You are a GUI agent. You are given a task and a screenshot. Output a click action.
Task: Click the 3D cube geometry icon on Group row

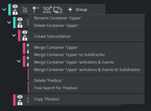click(47, 10)
